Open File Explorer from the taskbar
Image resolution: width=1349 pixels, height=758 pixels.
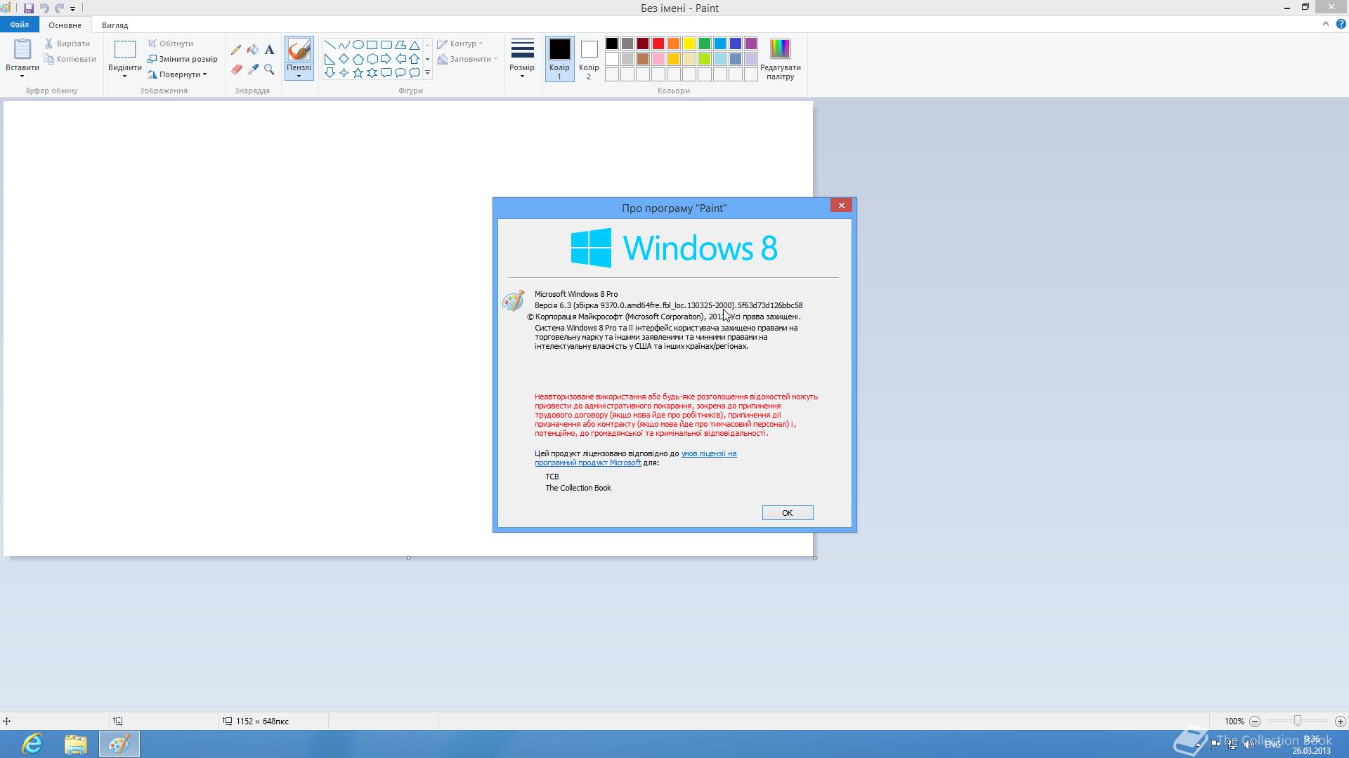[76, 744]
